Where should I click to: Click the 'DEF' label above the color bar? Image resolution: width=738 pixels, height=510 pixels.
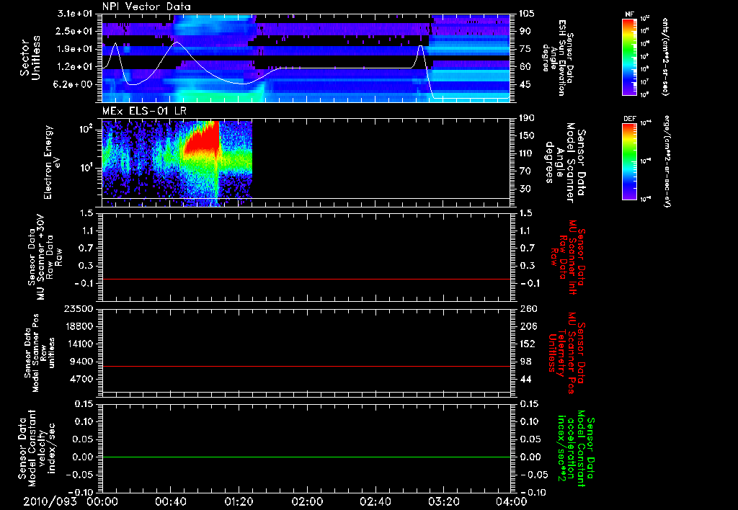click(629, 119)
